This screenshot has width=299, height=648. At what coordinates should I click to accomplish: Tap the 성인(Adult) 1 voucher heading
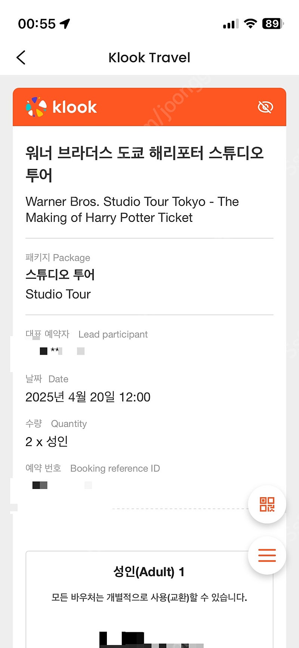[149, 572]
